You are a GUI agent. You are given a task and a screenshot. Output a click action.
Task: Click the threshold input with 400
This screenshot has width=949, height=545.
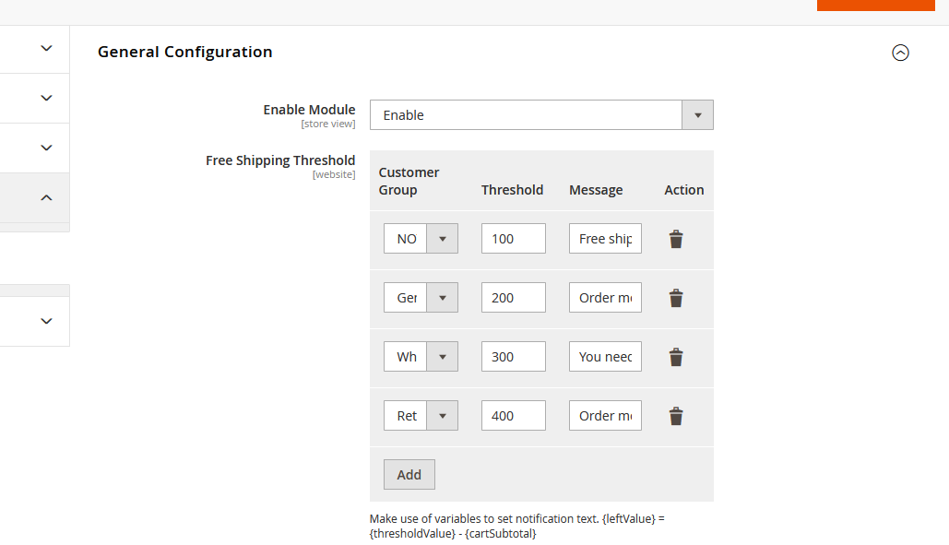[513, 416]
